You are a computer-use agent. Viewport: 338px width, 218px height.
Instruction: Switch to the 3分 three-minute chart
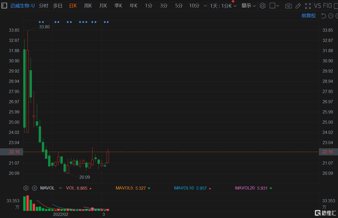tap(164, 6)
